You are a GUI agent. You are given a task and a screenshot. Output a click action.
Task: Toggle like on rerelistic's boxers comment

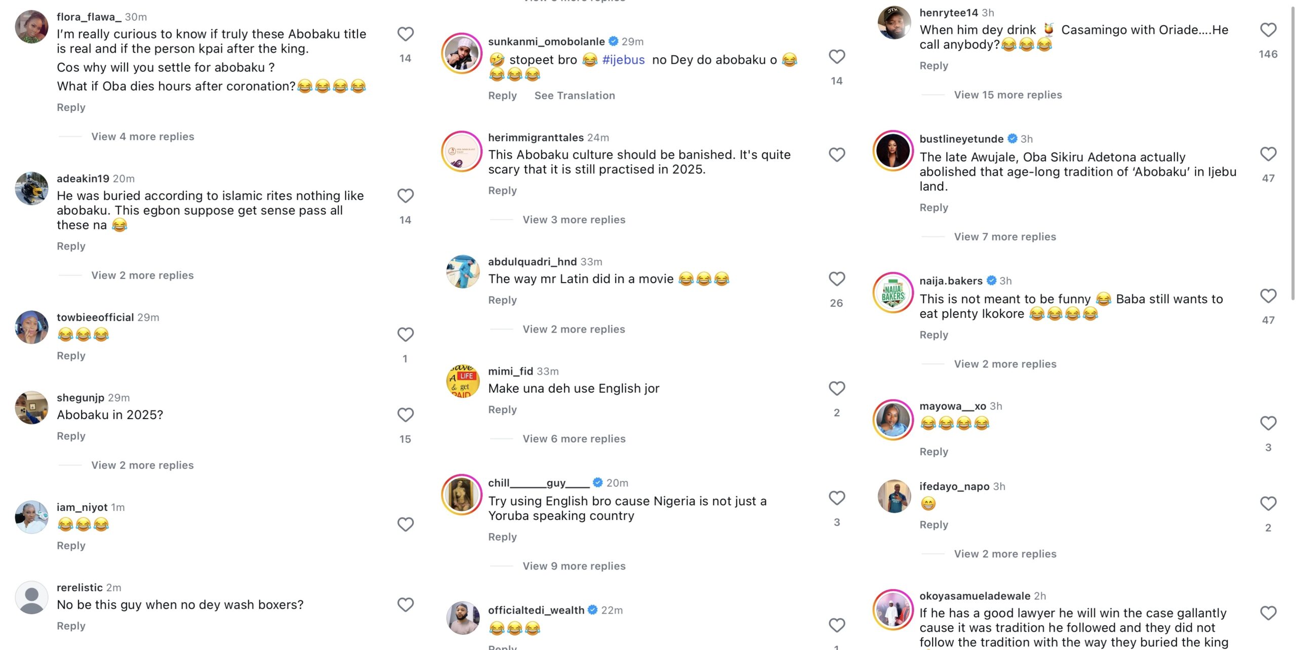[x=405, y=605]
